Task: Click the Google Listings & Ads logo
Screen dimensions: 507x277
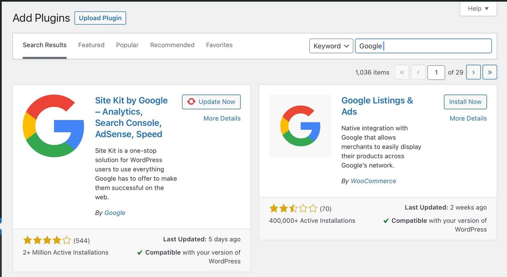Action: tap(300, 126)
